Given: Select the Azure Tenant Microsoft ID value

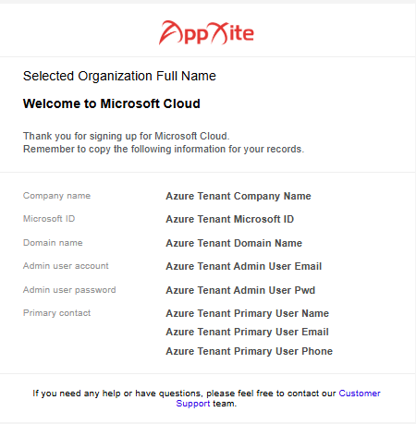Looking at the screenshot, I should point(230,219).
